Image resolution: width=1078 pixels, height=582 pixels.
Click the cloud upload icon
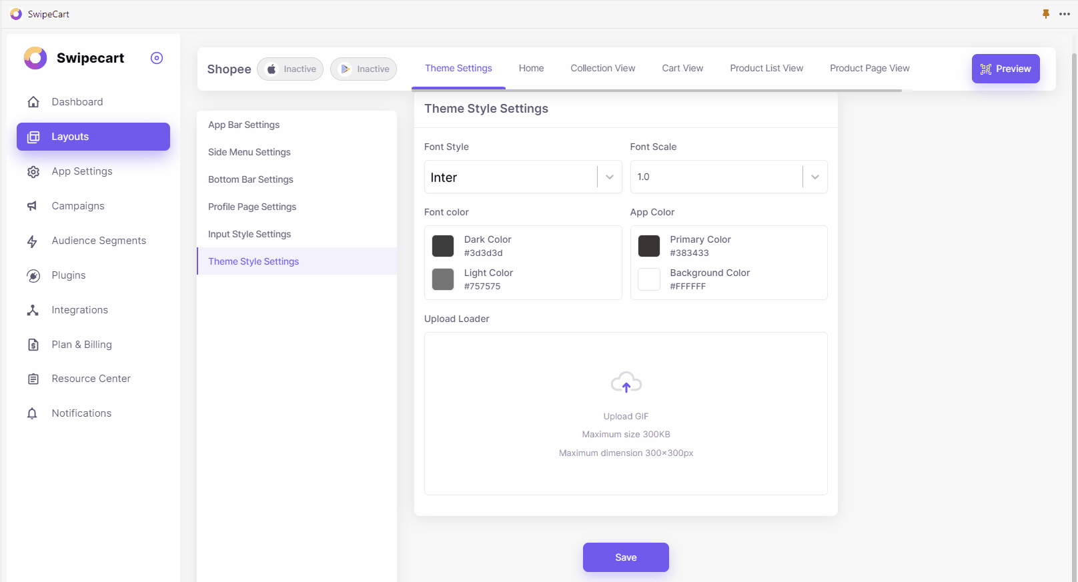[626, 383]
